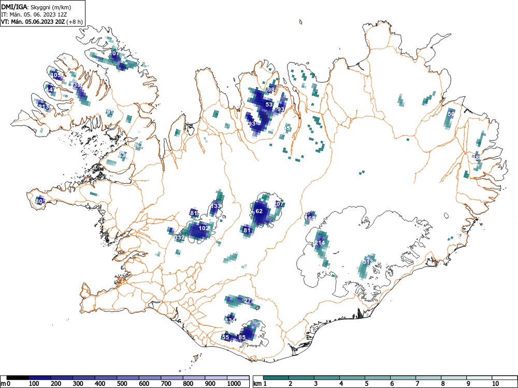
Task: Select the "10" tick on the kilometre legend
Action: click(x=496, y=384)
